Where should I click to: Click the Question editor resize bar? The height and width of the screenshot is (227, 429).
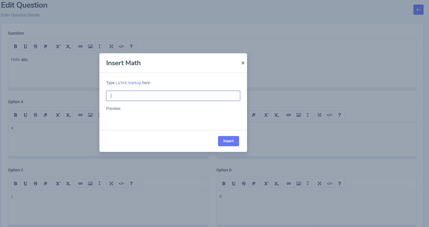click(x=212, y=89)
